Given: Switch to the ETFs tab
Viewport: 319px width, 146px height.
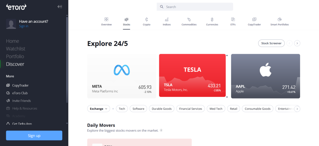Looking at the screenshot, I should pos(233,22).
